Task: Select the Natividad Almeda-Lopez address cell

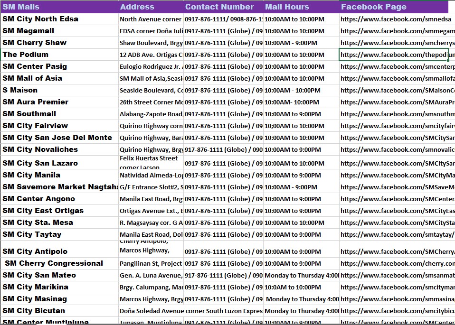Action: point(151,176)
